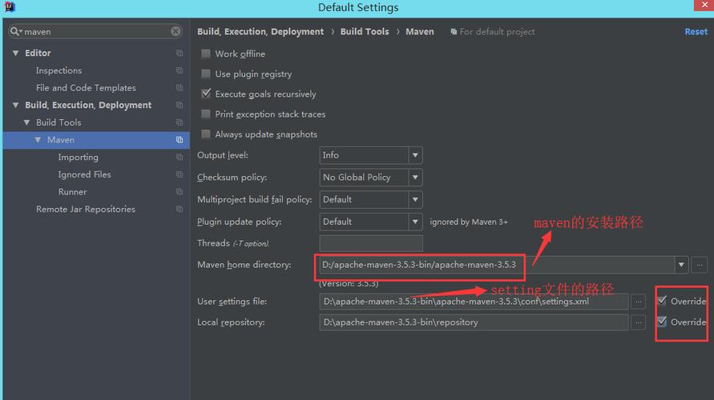This screenshot has width=714, height=400.
Task: Click Build, Execution, Deployment breadcrumb
Action: pos(260,31)
